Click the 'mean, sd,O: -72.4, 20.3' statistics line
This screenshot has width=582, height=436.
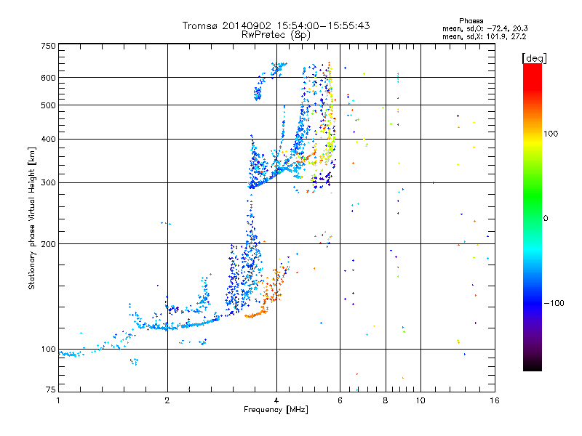point(485,28)
